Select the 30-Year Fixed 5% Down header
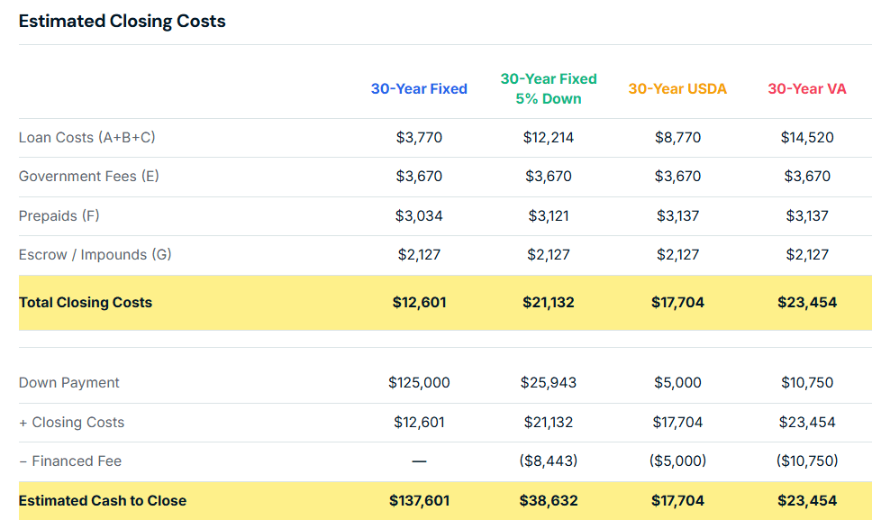 coord(548,88)
